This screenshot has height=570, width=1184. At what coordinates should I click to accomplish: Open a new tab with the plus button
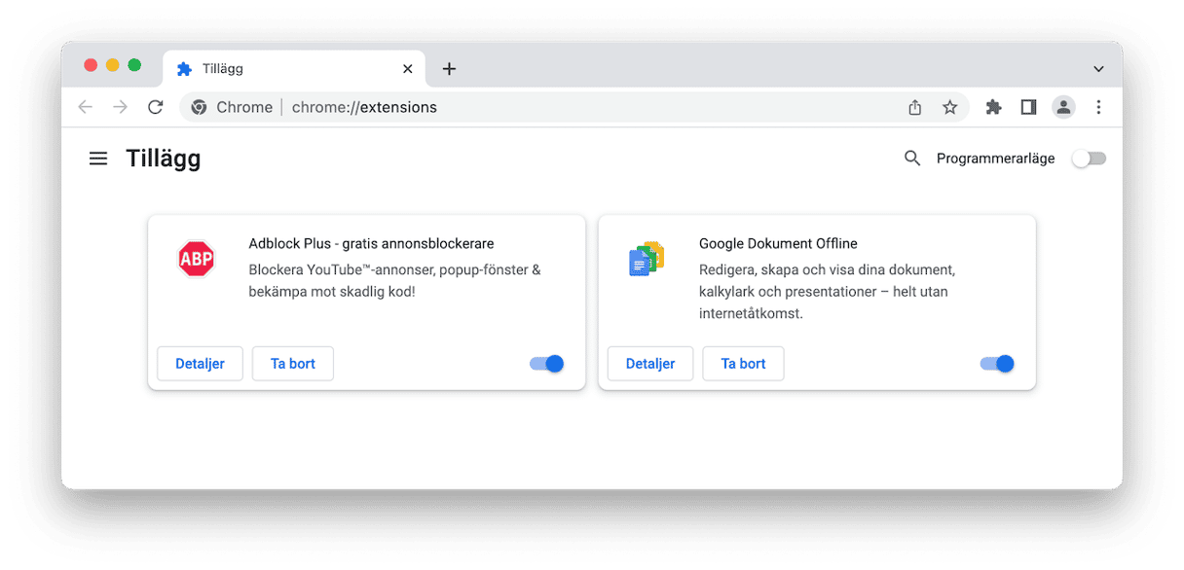[449, 69]
